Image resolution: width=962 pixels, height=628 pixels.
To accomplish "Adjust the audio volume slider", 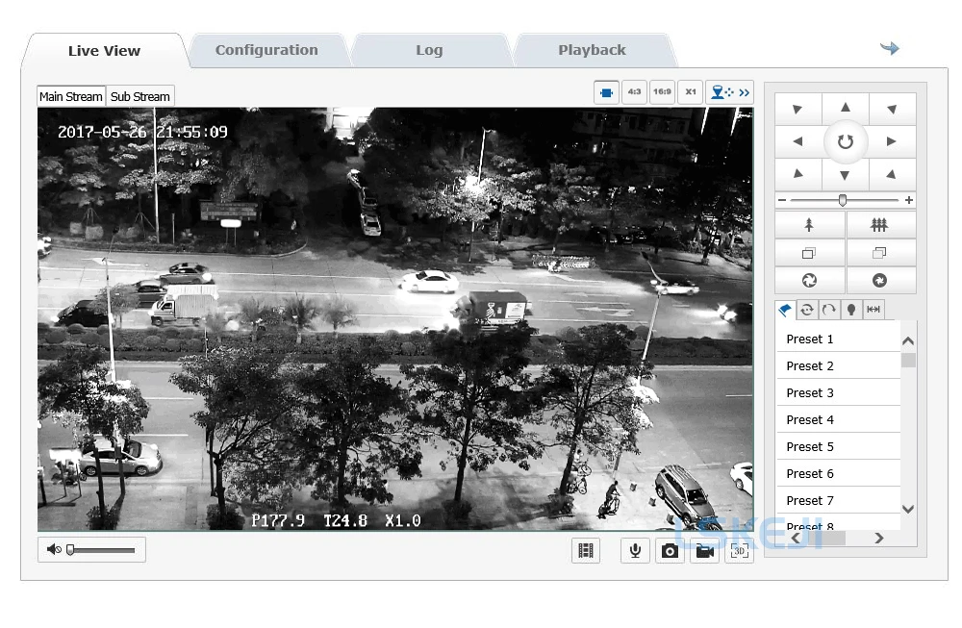I will (x=101, y=550).
